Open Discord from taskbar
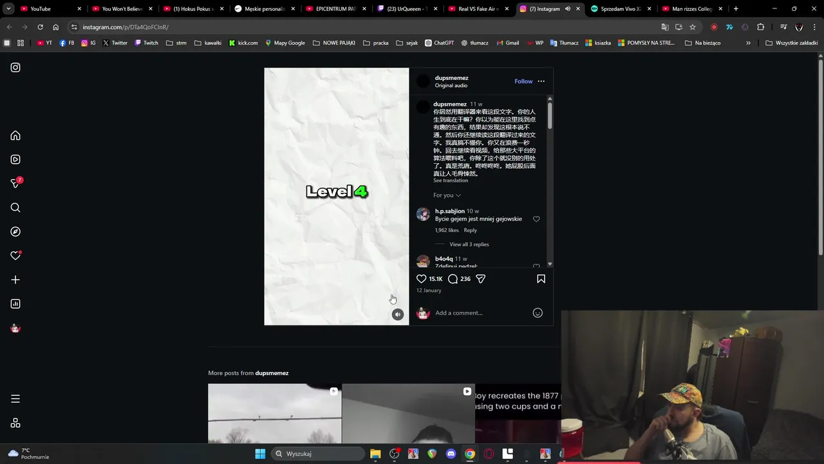The image size is (824, 464). (451, 454)
